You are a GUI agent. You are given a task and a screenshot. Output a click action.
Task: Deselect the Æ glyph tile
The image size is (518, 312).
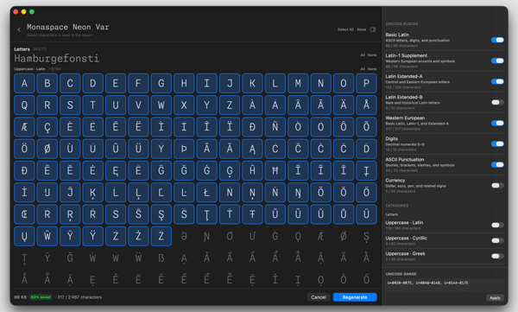[x=24, y=127]
